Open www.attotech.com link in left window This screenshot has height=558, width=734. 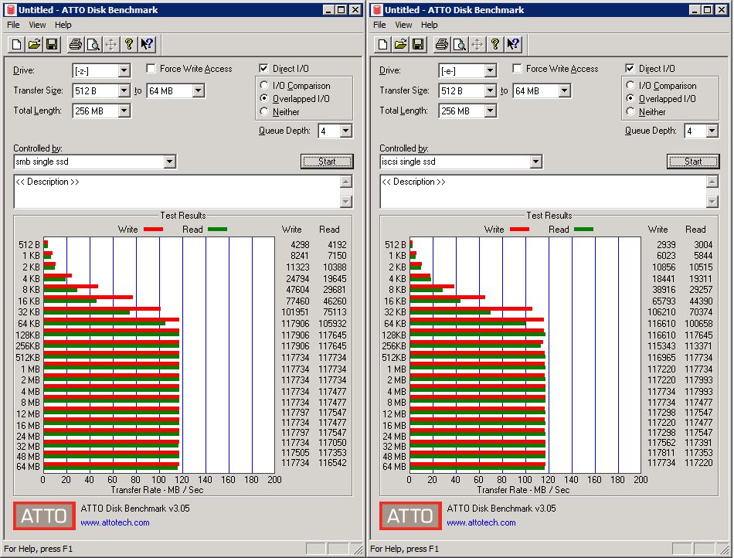pos(115,523)
